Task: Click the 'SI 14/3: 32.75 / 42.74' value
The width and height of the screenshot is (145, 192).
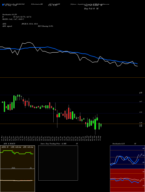Action: click(x=22, y=17)
